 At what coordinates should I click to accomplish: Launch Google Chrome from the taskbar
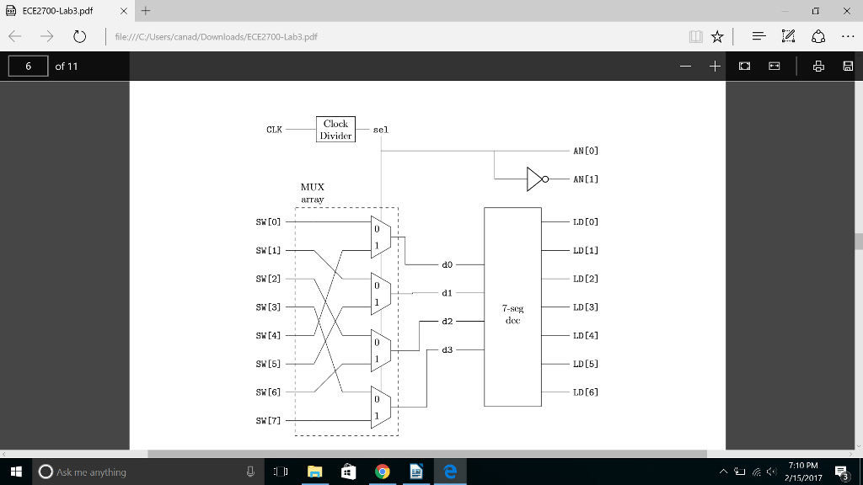(x=382, y=472)
